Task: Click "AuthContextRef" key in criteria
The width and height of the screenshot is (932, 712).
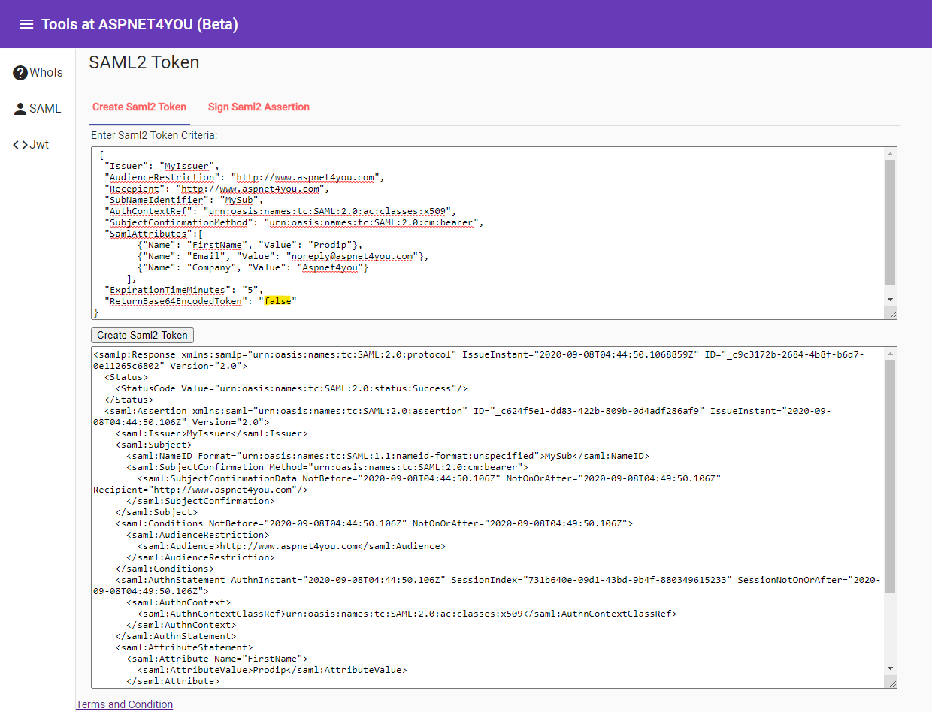Action: pyautogui.click(x=148, y=211)
